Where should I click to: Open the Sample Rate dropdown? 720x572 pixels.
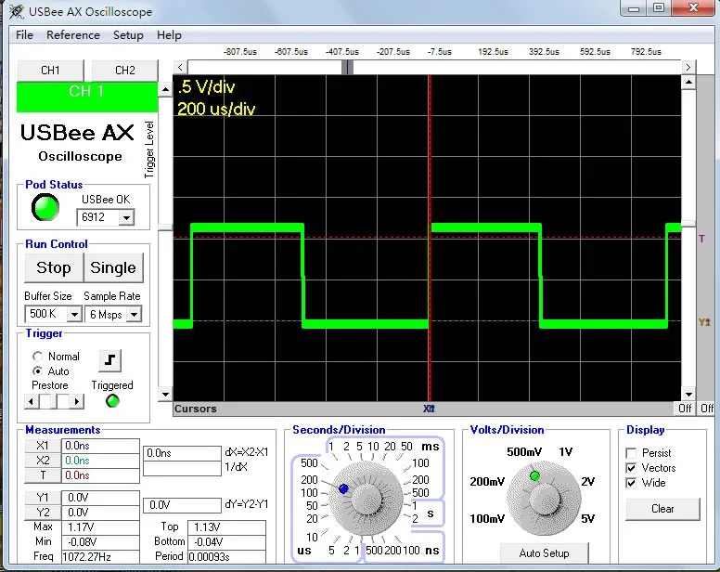(x=134, y=315)
